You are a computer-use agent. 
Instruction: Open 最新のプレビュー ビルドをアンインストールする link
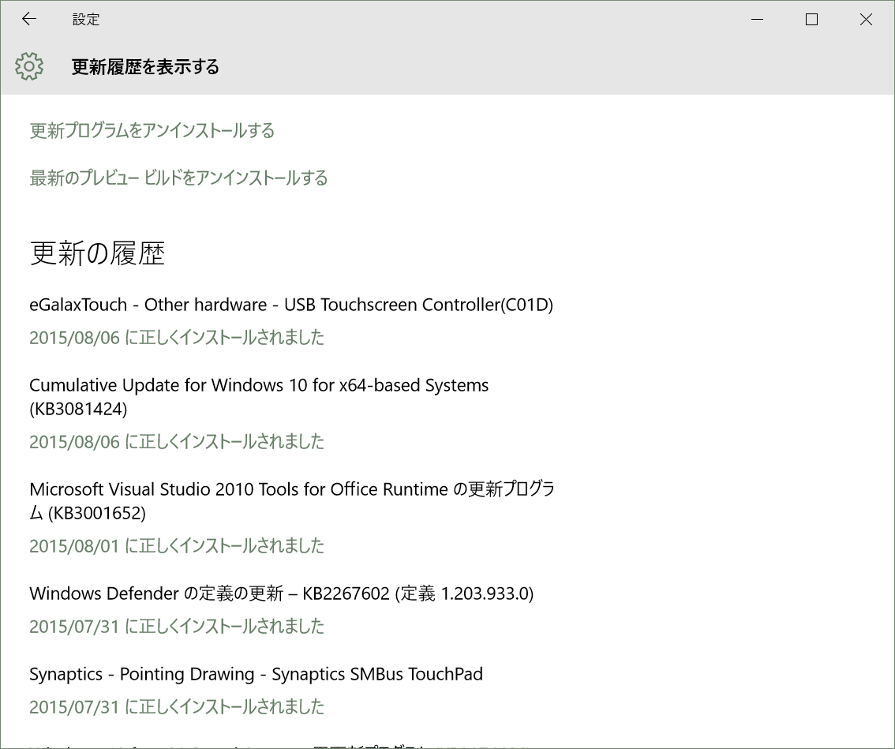coord(178,178)
